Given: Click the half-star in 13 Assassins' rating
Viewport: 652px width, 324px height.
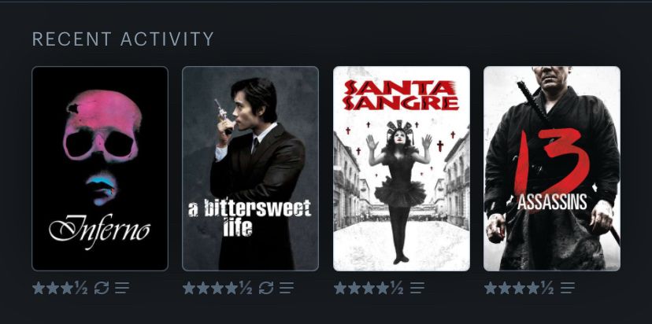Looking at the screenshot, I should point(547,288).
